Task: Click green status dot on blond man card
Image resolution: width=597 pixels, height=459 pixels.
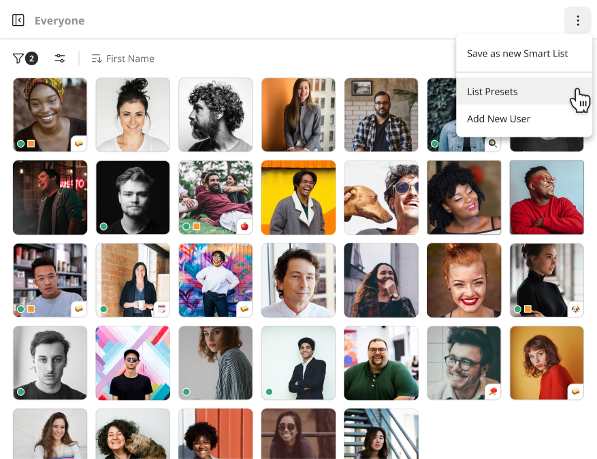Action: 103,226
